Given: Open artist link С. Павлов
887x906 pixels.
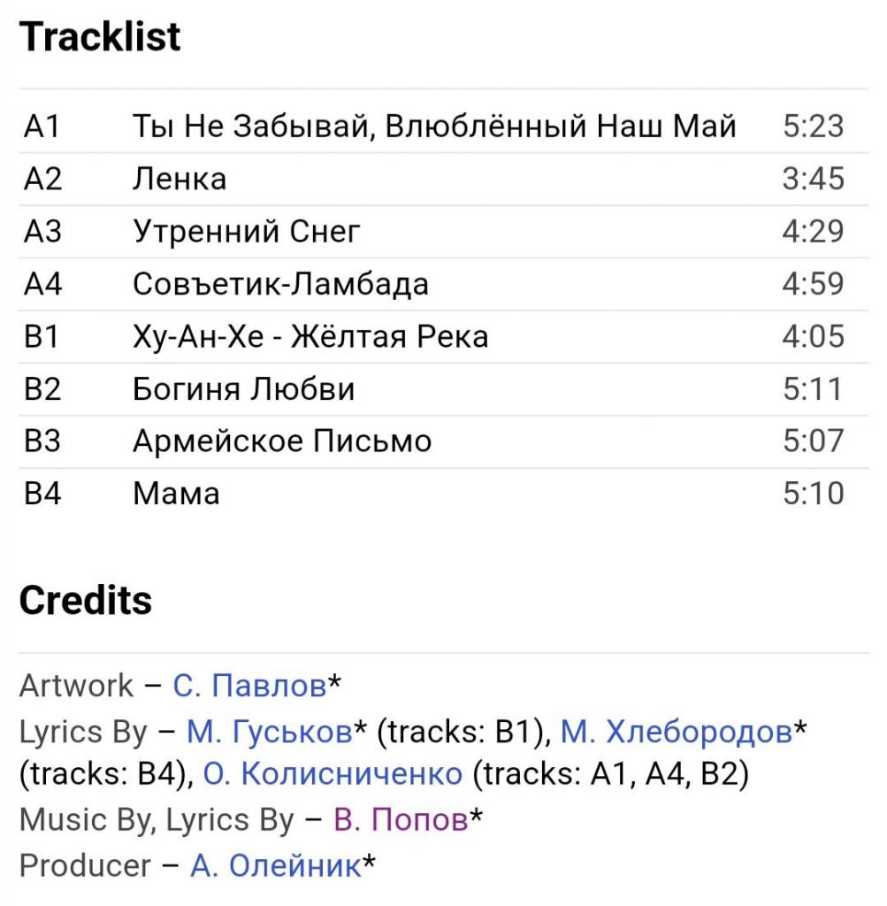Looking at the screenshot, I should (x=250, y=686).
